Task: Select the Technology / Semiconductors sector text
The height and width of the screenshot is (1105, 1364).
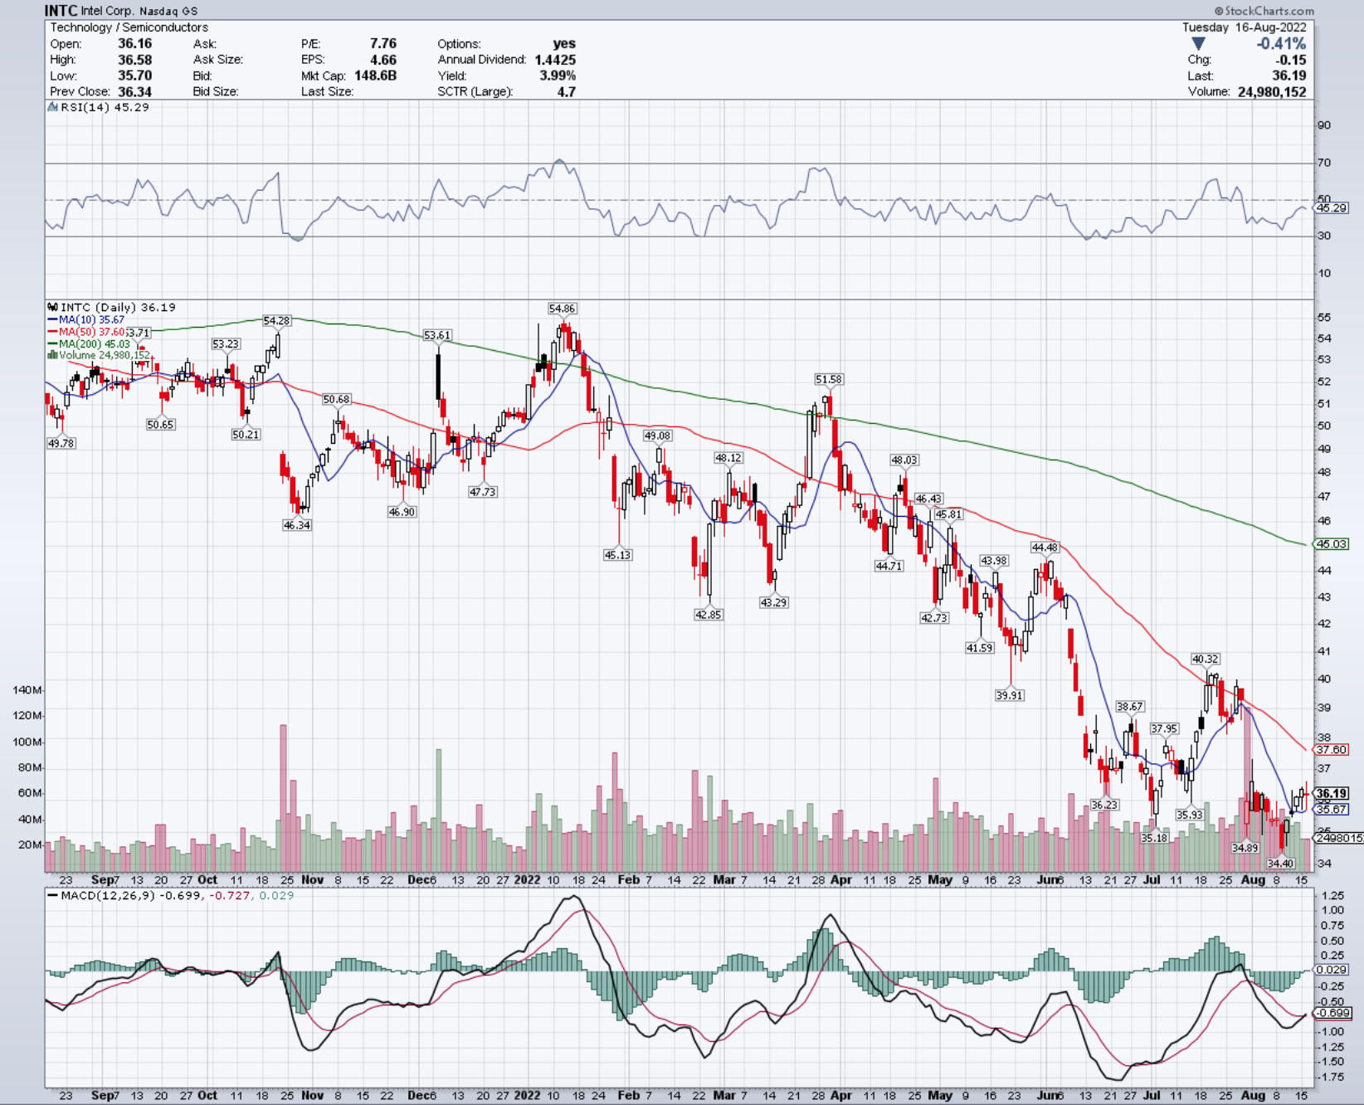Action: (129, 27)
